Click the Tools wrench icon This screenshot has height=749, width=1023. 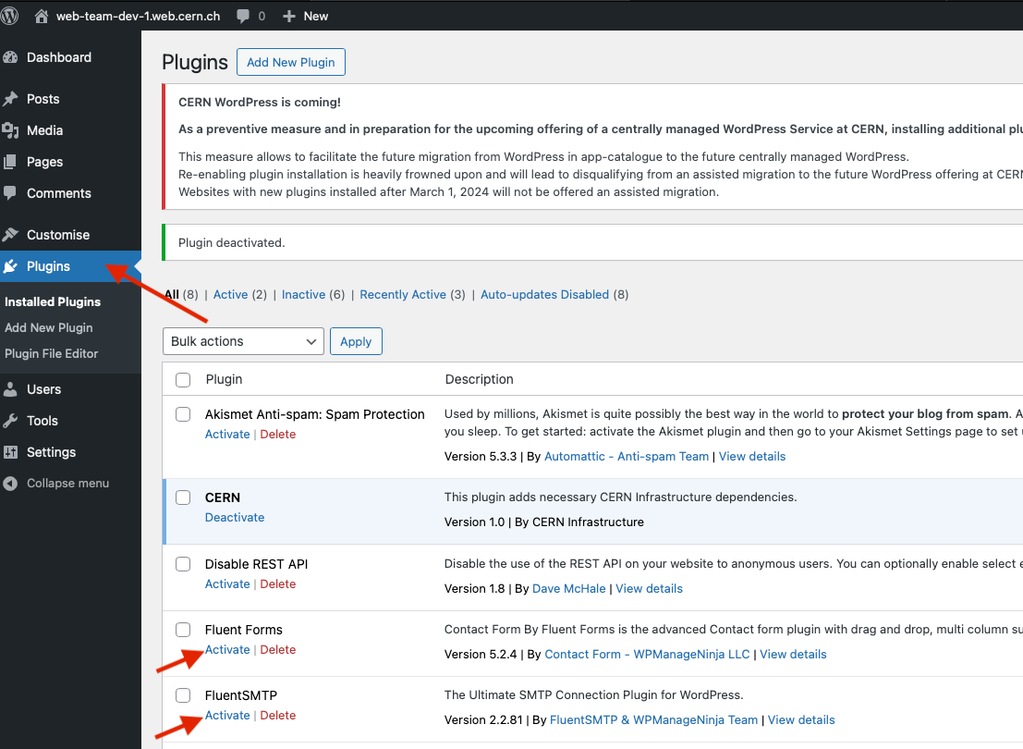10,421
